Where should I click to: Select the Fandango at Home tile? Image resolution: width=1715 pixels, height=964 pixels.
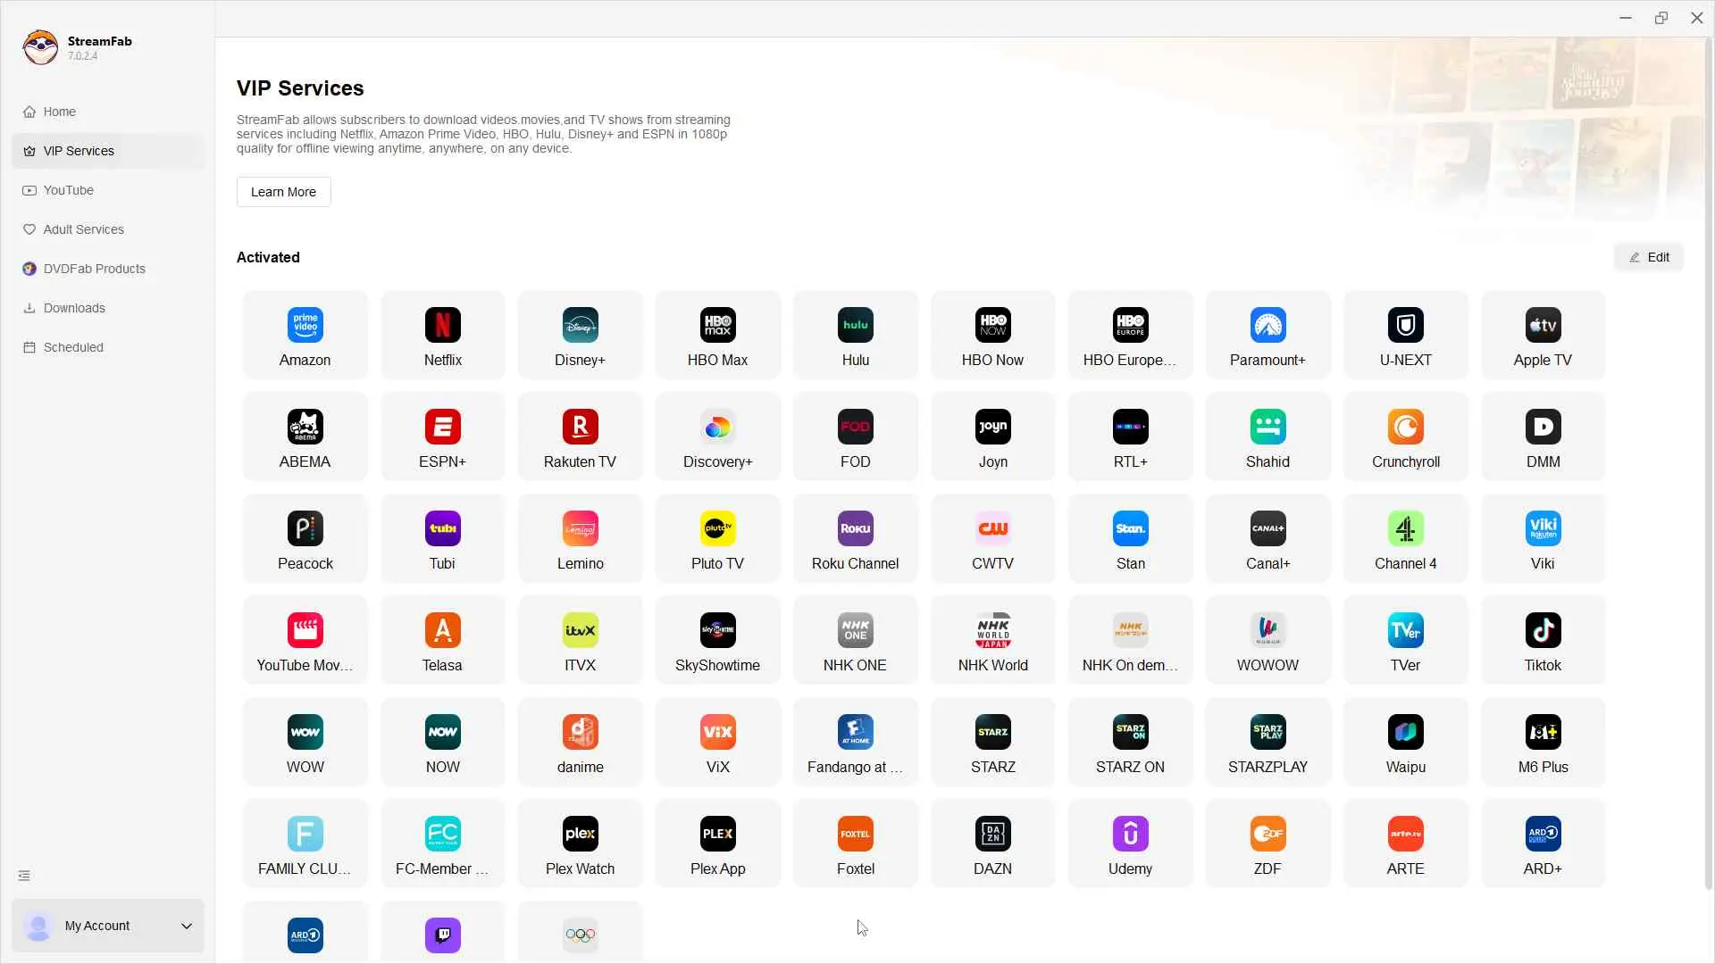[x=855, y=743]
